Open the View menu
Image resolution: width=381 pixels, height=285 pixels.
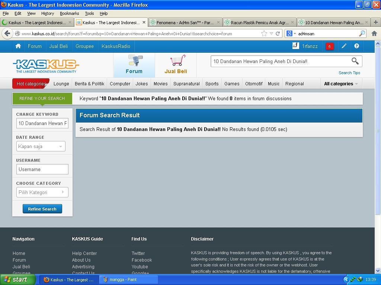[x=31, y=13]
